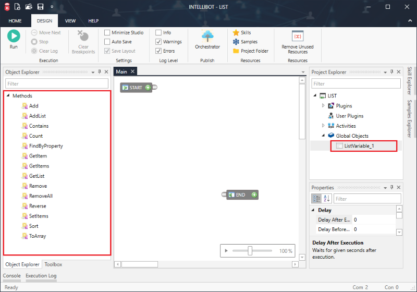Click the ToArray method icon
The height and width of the screenshot is (292, 417).
coord(24,236)
